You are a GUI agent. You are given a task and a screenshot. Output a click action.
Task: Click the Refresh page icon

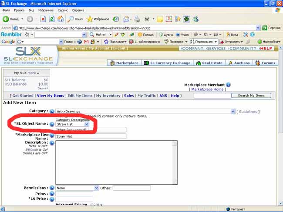tap(52, 19)
